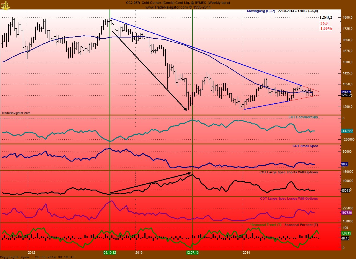Click the -1,99% percent change value
This screenshot has height=259, width=356.
325,29
